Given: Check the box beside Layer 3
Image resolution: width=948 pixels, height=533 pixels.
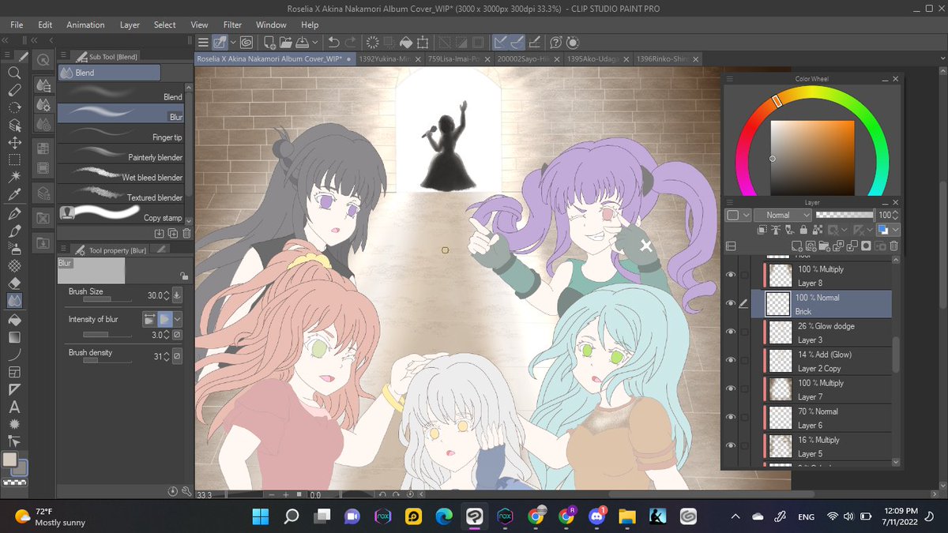Looking at the screenshot, I should 745,332.
